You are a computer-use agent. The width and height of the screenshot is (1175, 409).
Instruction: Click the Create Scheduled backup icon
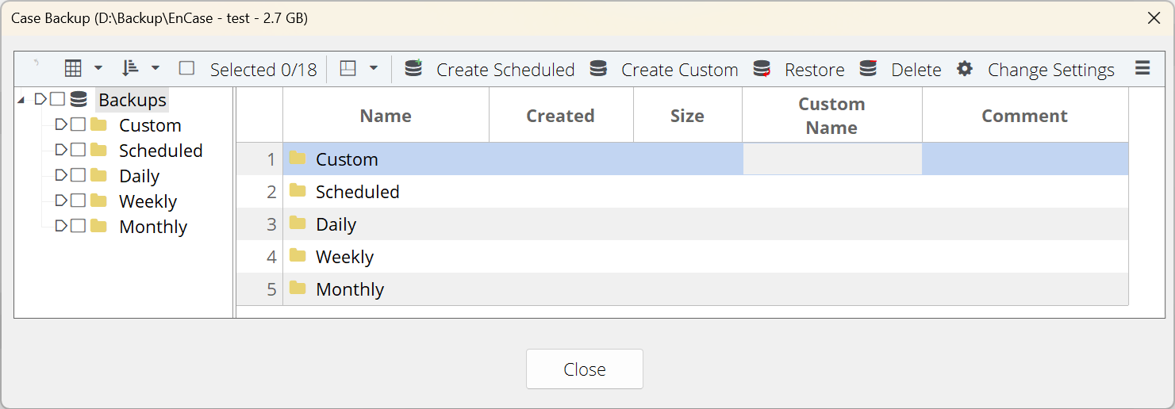tap(413, 69)
